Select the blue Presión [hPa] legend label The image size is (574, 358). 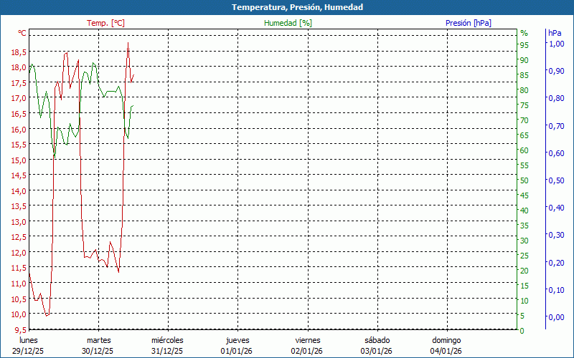pos(468,23)
